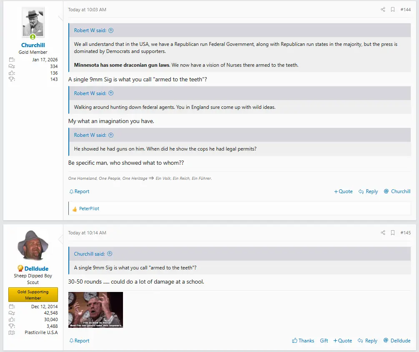419x352 pixels.
Task: Click Churchill's reaction score thumbs-up icon
Action: tap(12, 73)
